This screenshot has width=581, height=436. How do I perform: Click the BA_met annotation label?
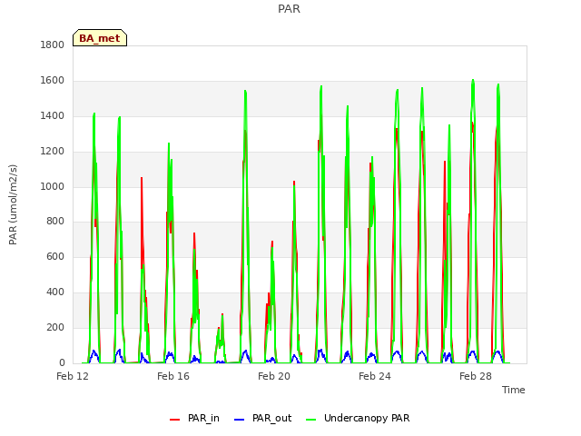tap(100, 38)
